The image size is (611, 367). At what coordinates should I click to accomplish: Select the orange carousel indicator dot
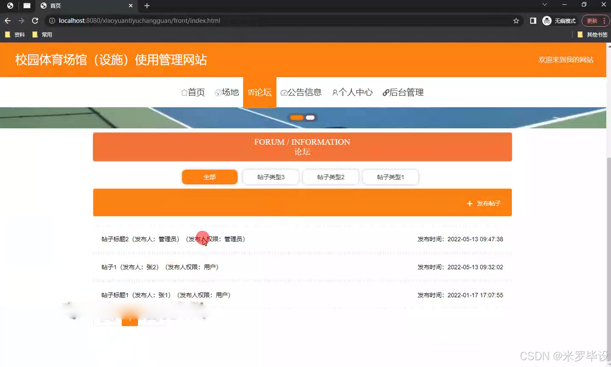coord(296,117)
